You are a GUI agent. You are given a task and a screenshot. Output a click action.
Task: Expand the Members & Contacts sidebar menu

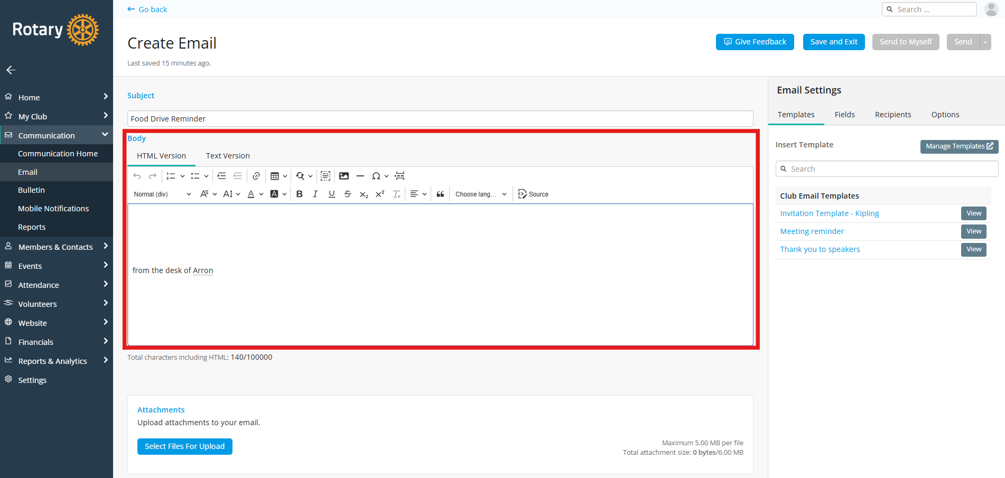(56, 247)
